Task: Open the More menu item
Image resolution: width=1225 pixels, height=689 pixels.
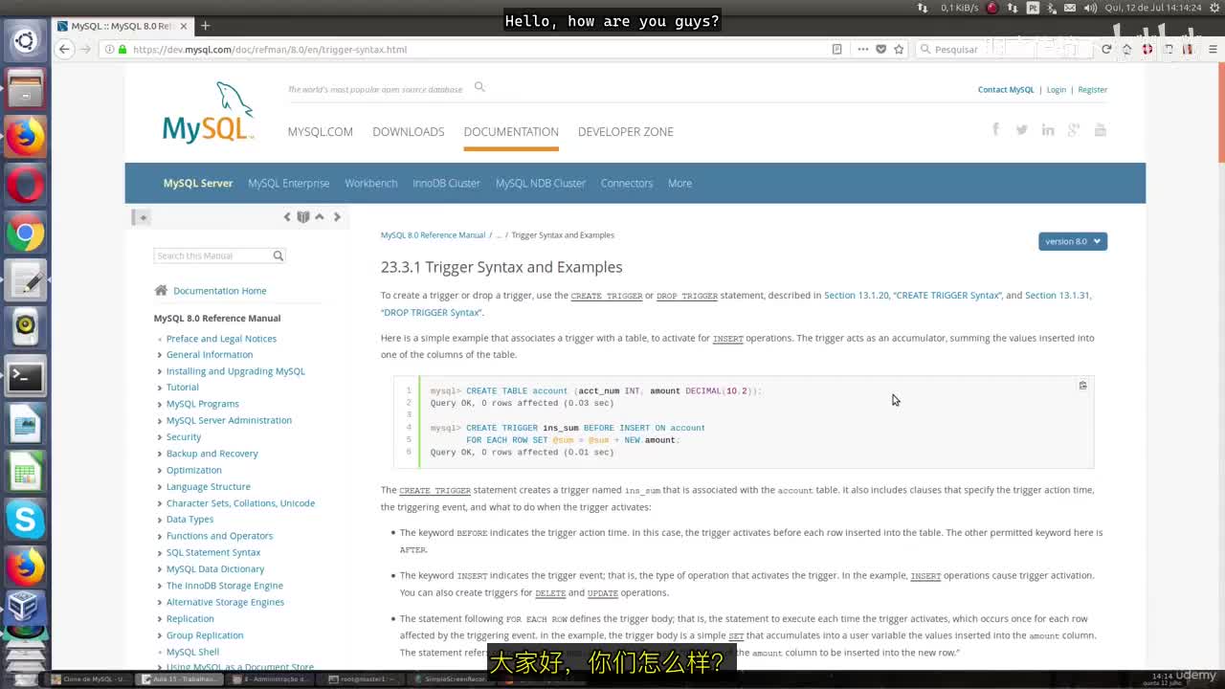Action: [x=679, y=183]
